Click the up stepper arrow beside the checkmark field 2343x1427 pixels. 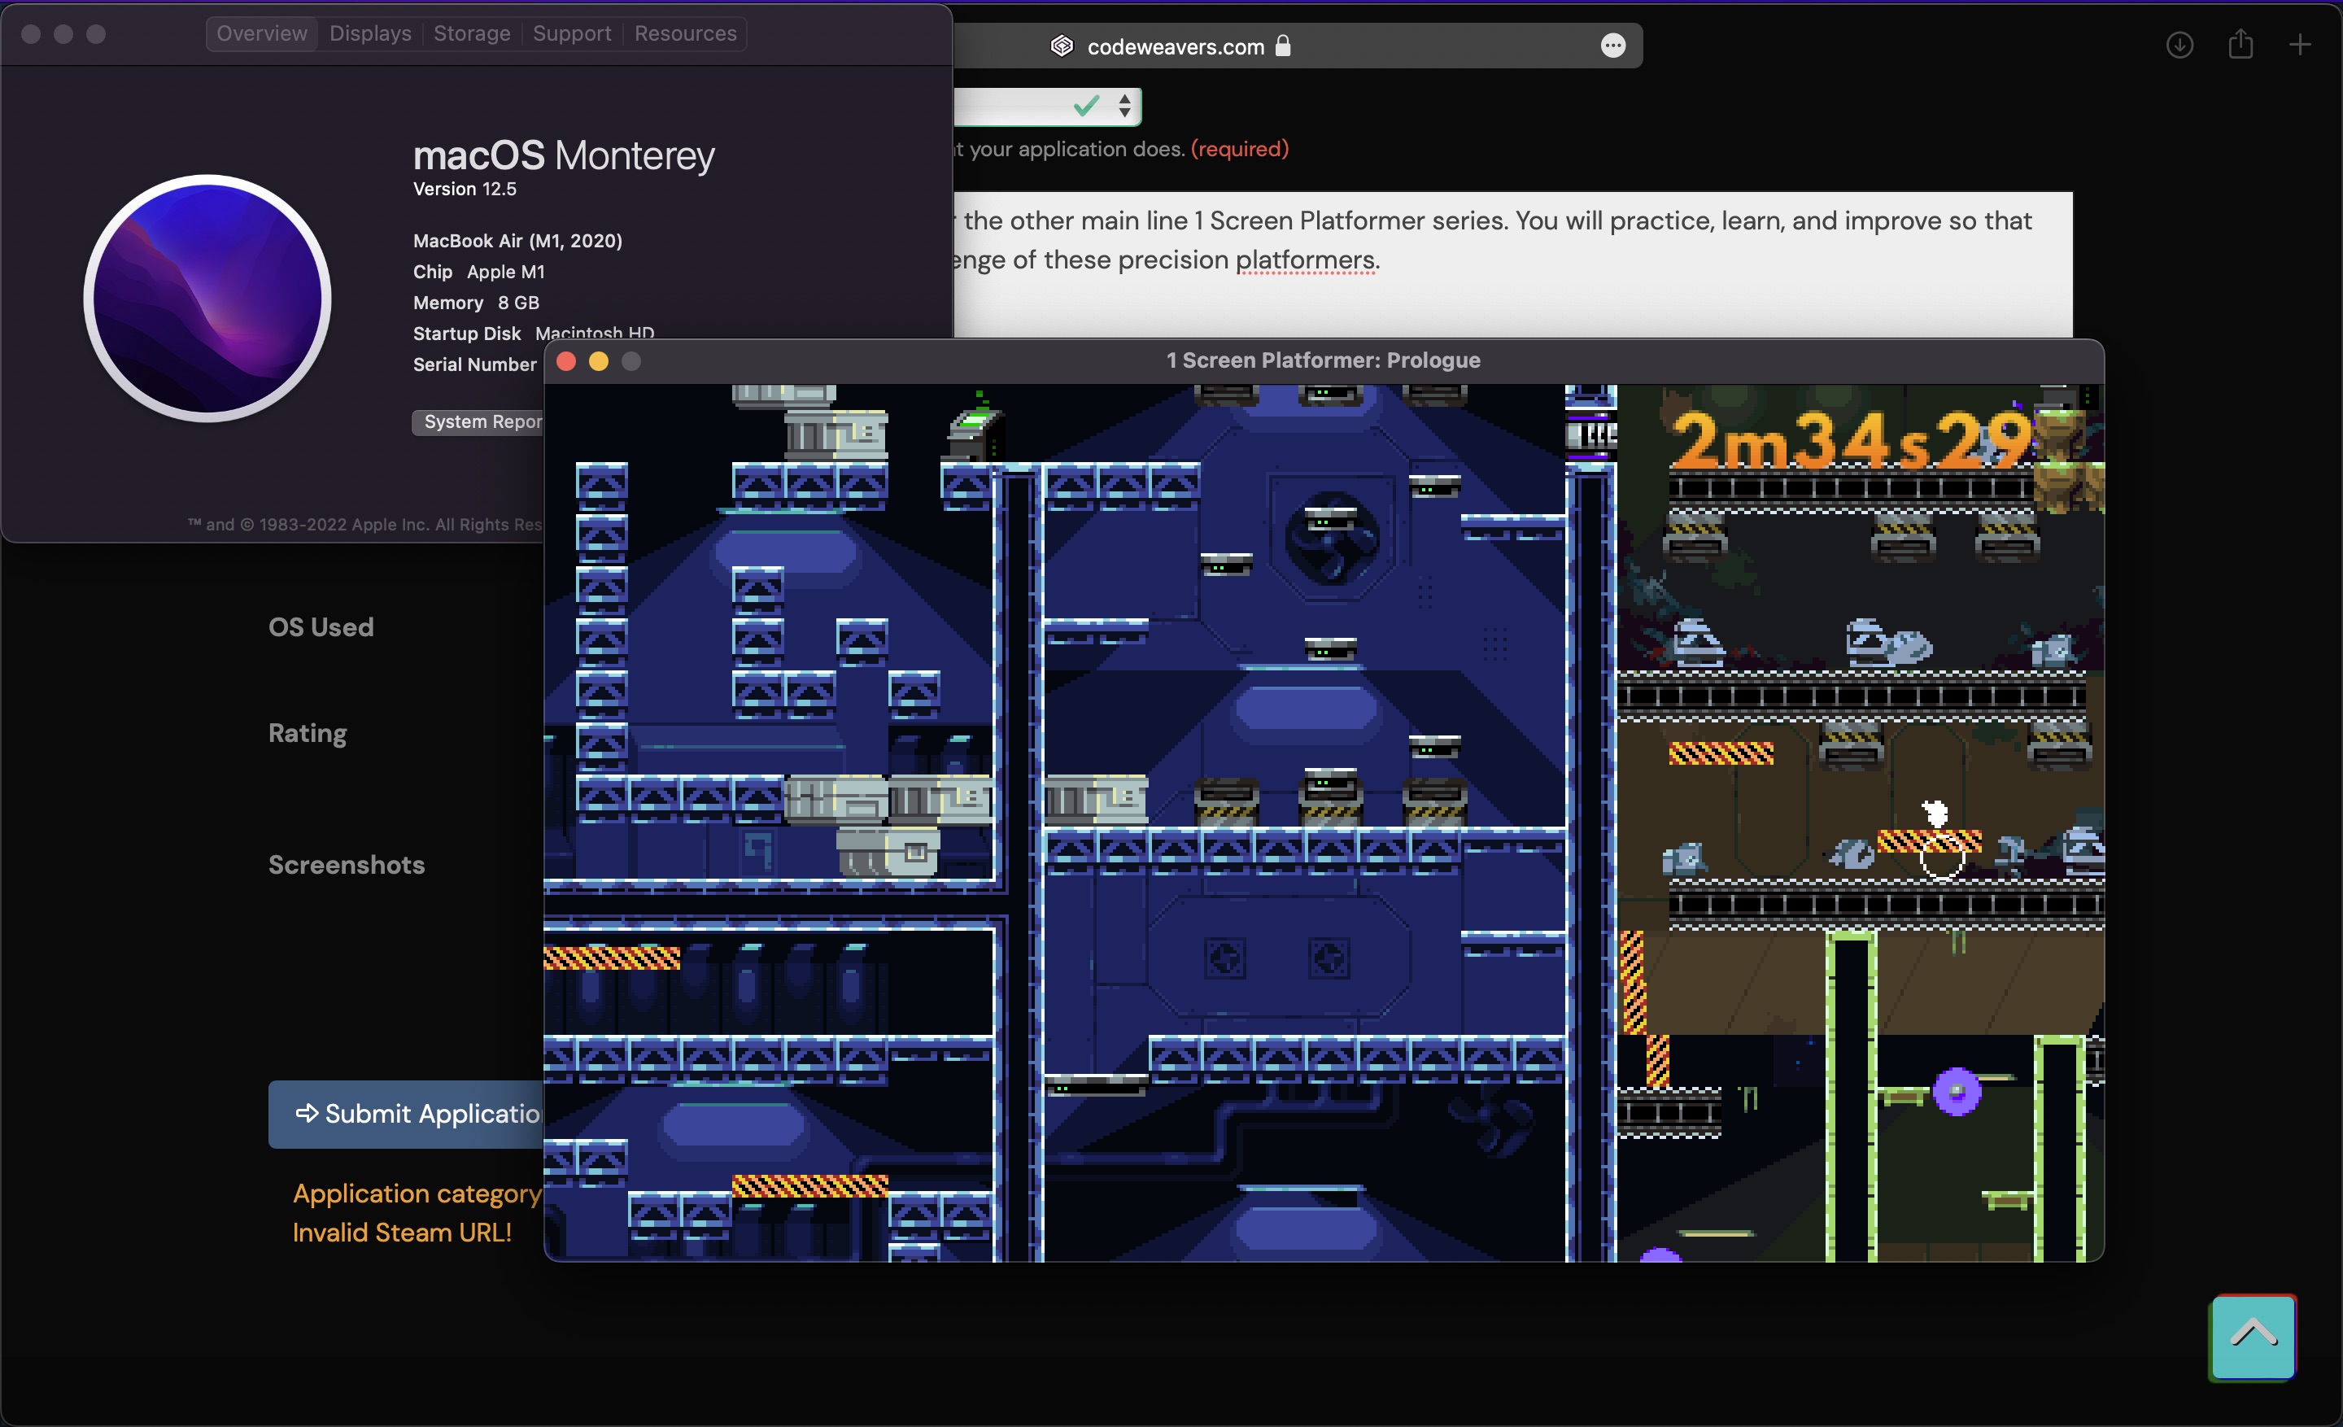click(x=1125, y=99)
